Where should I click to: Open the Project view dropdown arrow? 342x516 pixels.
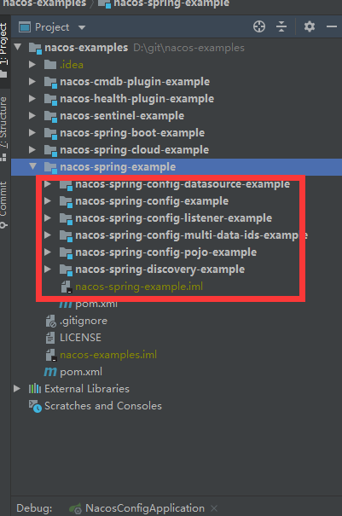[x=82, y=27]
